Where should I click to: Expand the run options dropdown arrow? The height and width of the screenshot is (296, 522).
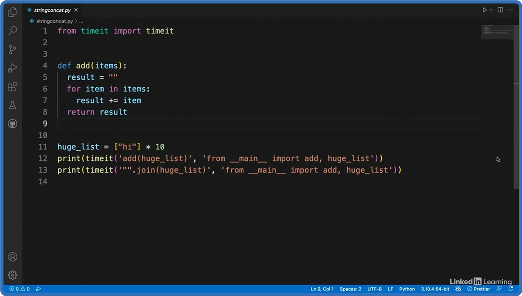(x=491, y=10)
